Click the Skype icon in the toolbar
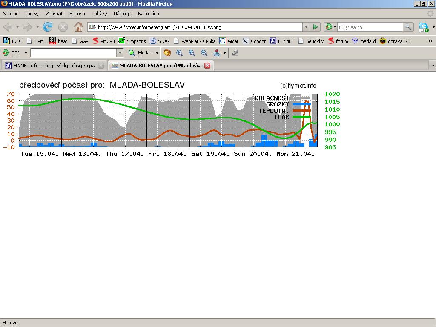Viewport: 436px width, 327px height. 423,27
